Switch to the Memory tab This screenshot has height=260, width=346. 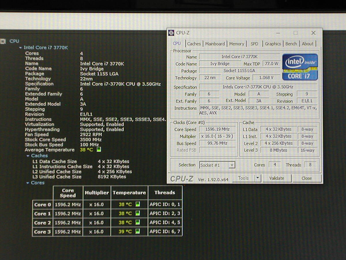236,44
